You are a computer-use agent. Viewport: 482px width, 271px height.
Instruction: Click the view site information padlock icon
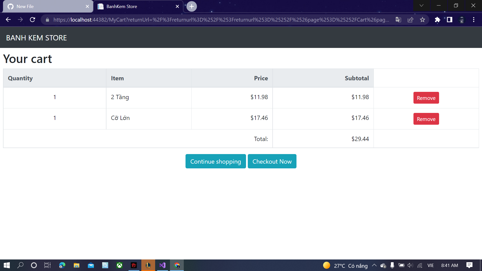pos(47,20)
